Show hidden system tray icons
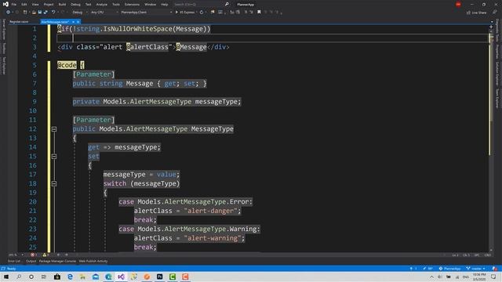The image size is (502, 282). [432, 277]
